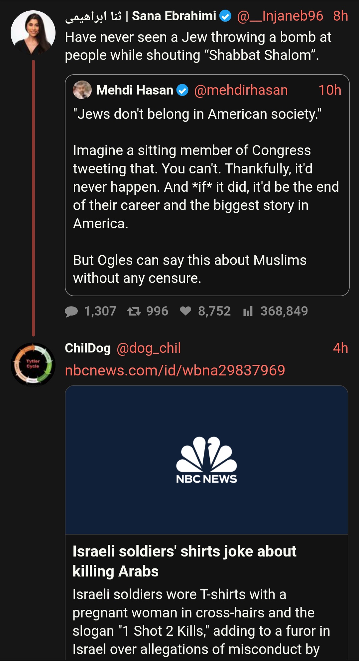This screenshot has height=661, width=359.
Task: Tap the reply comment bubble icon
Action: 71,312
